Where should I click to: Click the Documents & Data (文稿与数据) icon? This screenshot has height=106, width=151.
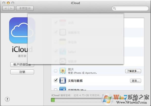pos(63,80)
